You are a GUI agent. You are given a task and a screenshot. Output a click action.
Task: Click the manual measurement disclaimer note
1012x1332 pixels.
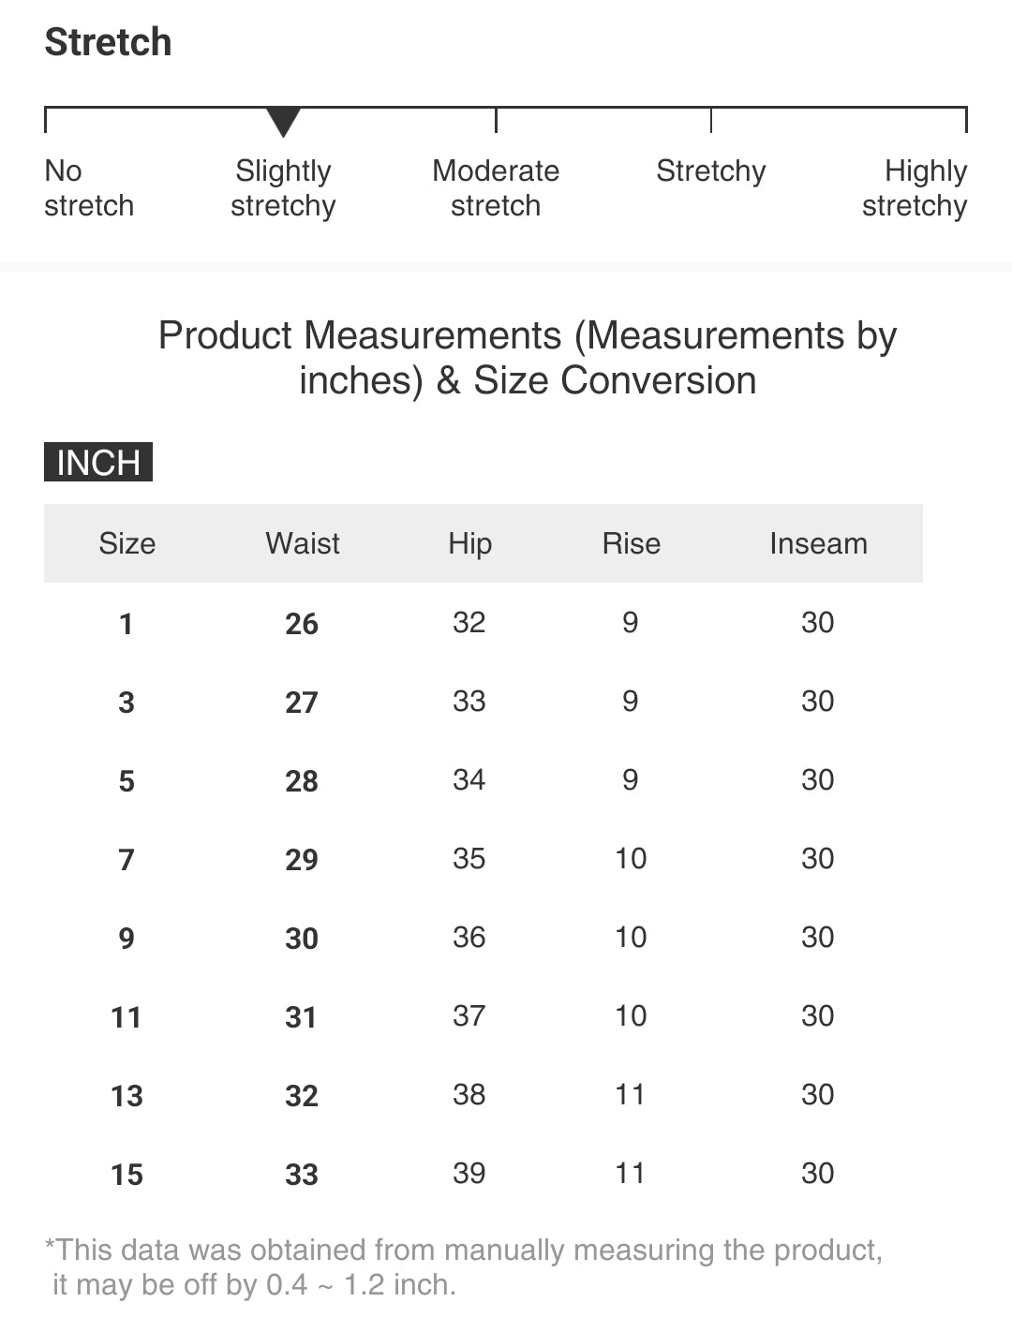pos(464,1266)
